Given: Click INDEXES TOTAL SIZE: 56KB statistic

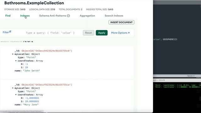Looking at the screenshot, I should [100, 9].
